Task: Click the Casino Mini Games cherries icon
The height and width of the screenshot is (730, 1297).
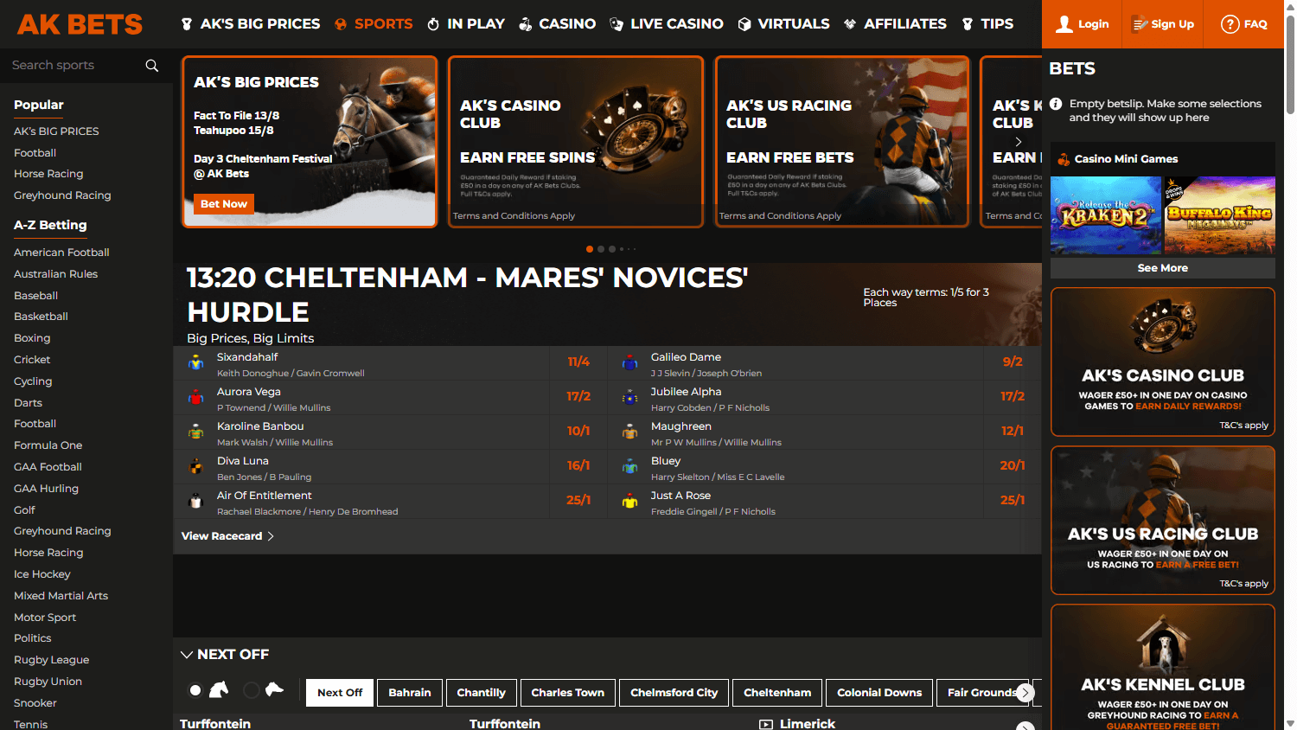Action: click(x=1062, y=158)
